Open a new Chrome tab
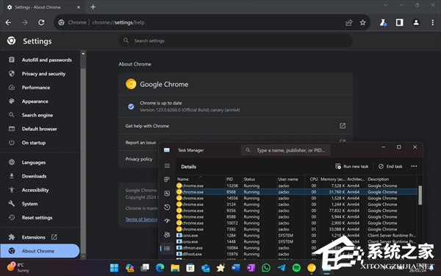Image resolution: width=441 pixels, height=276 pixels. tap(93, 7)
